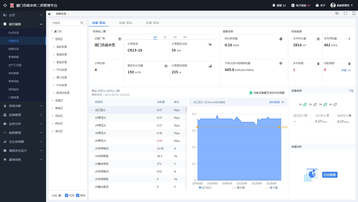358x202 pixels.
Task: Click the search magnifier in keyword box
Action: [x=82, y=23]
